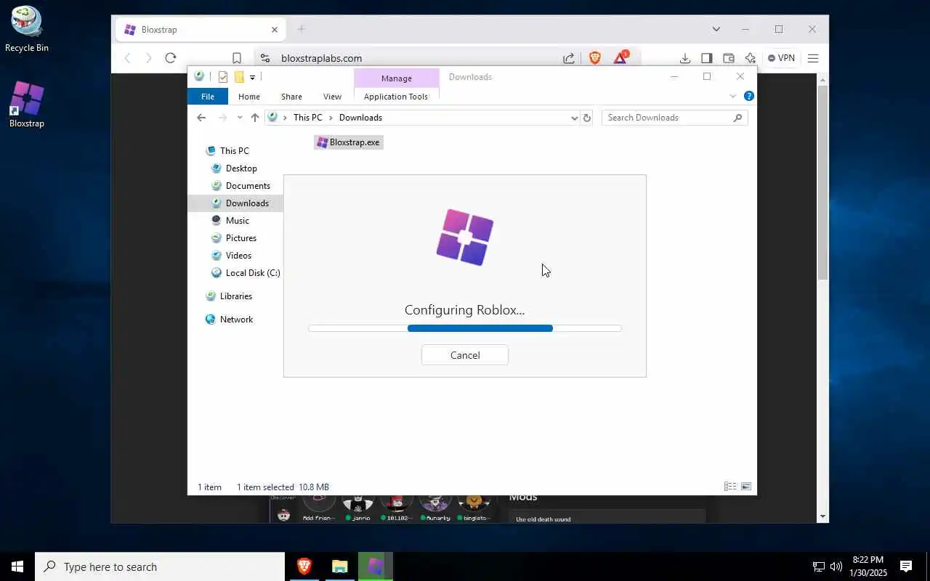Reload the bloxstraplabs.com page
Viewport: 930px width, 581px height.
171,58
